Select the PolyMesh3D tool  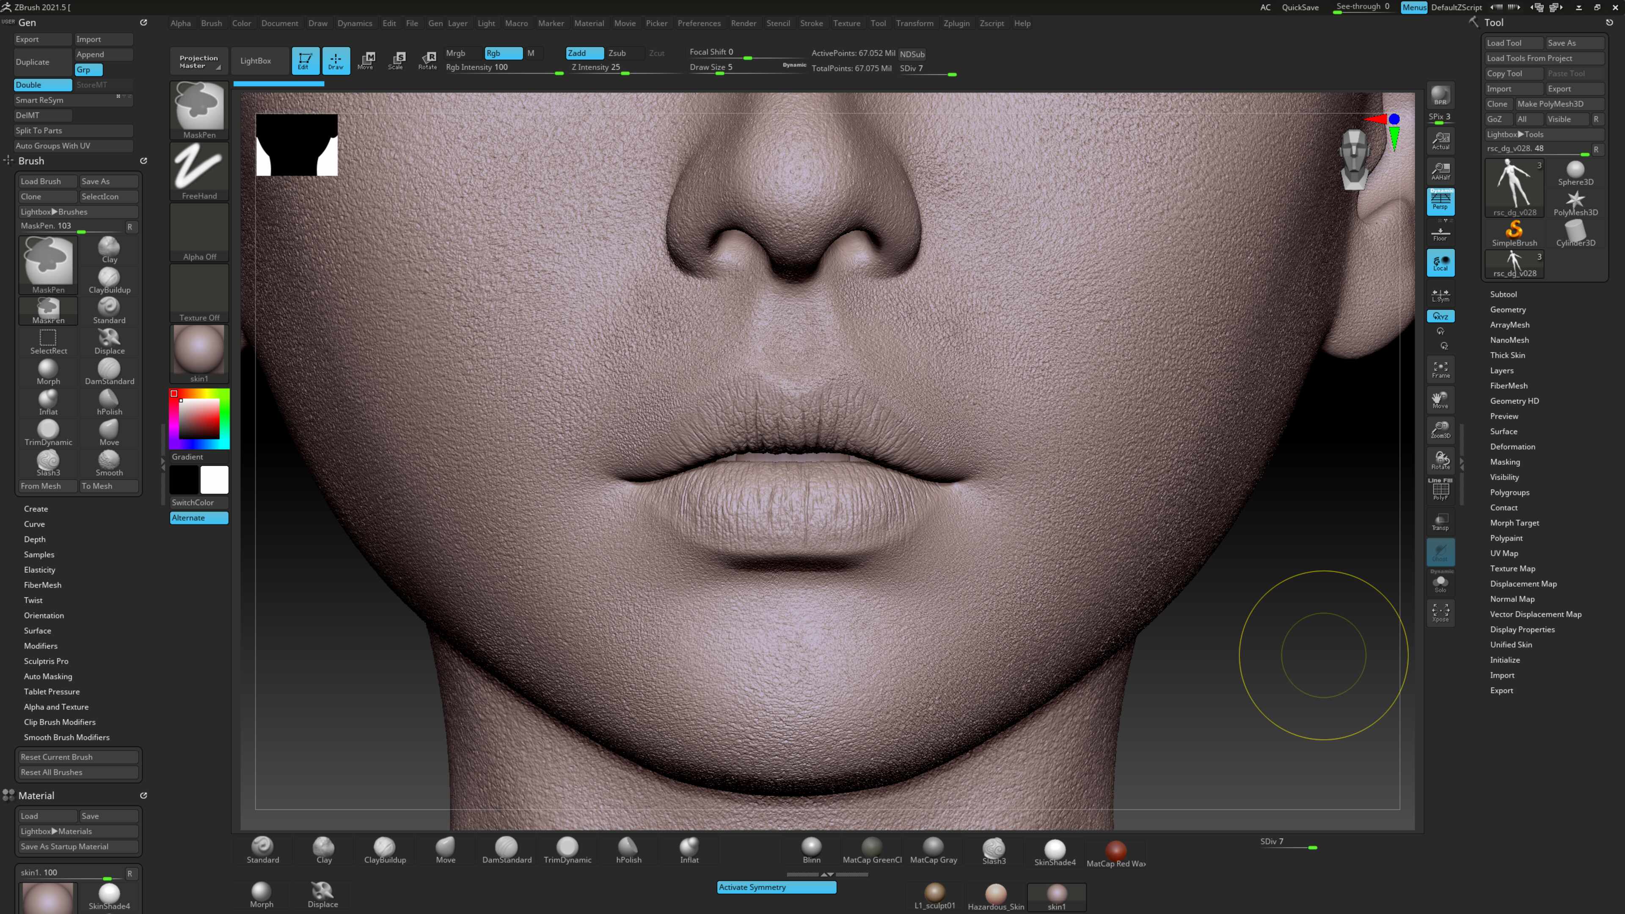point(1575,203)
